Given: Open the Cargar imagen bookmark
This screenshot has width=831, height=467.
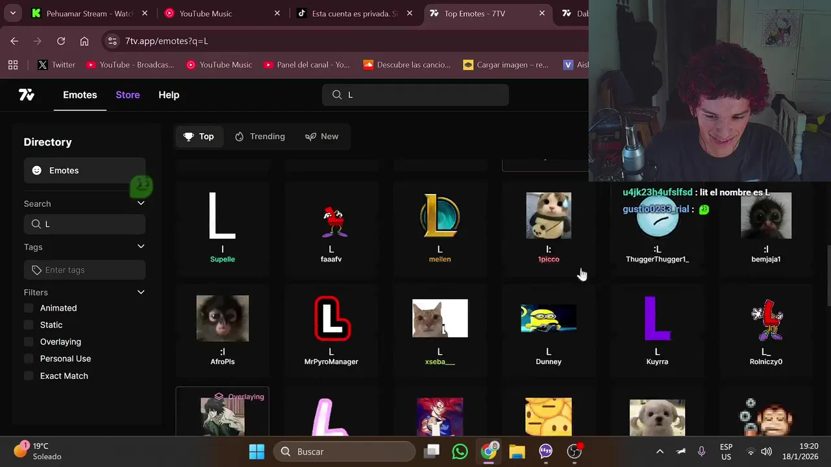Looking at the screenshot, I should [x=506, y=65].
